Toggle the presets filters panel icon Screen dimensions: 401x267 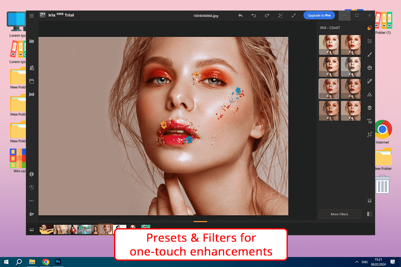click(x=369, y=28)
